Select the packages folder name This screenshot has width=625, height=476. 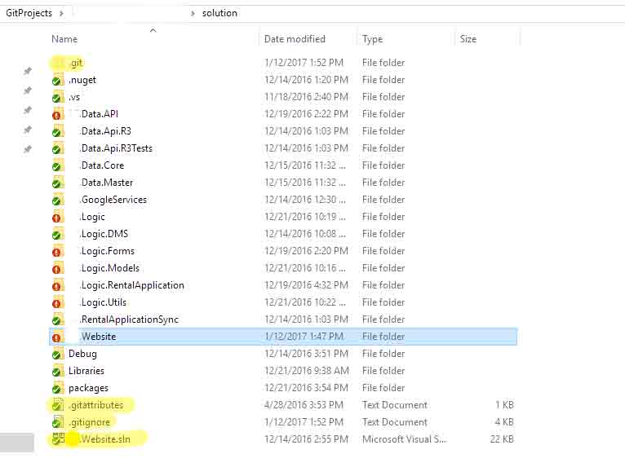click(x=88, y=388)
